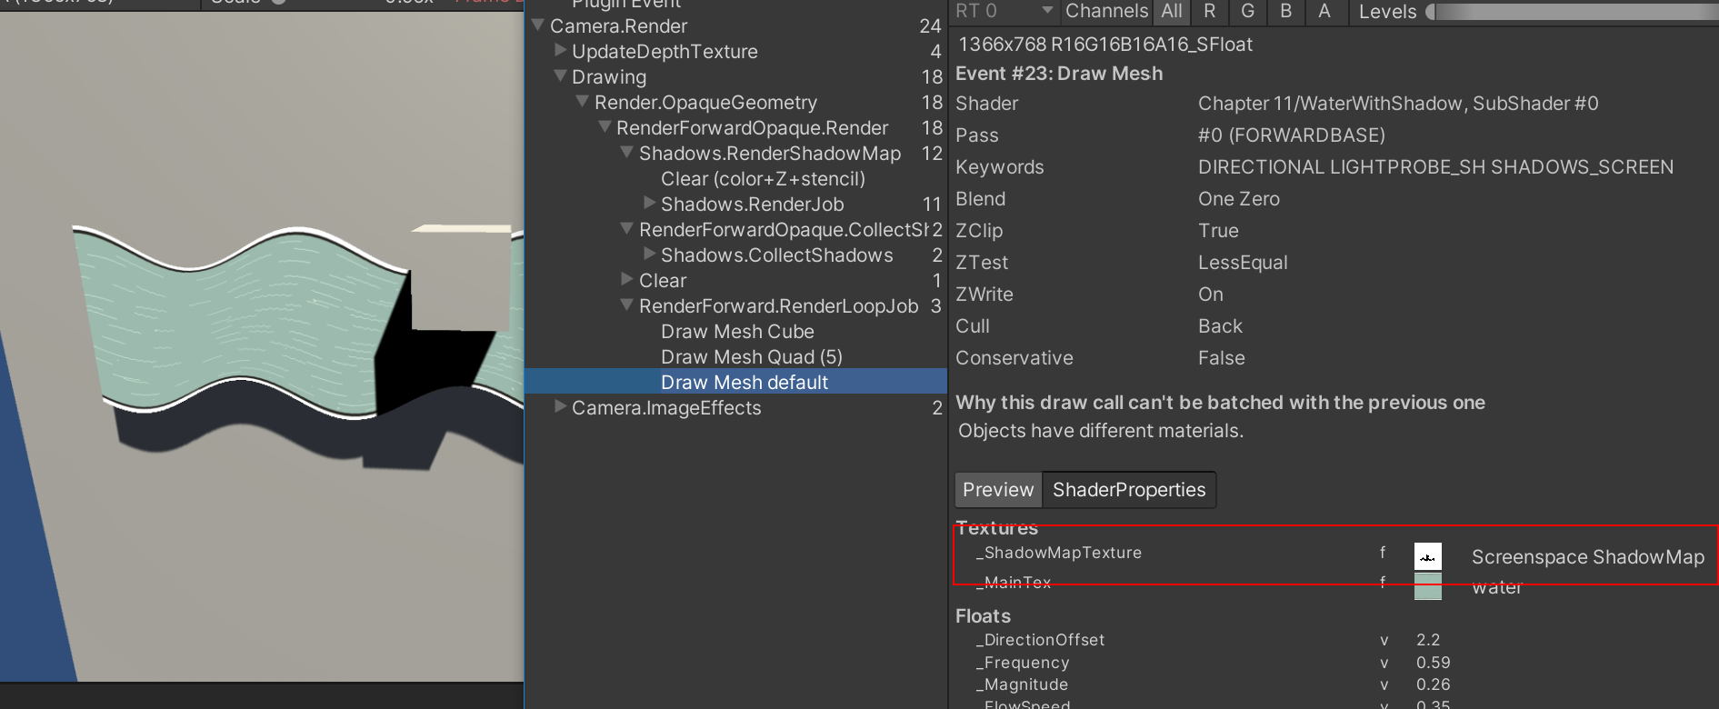1719x709 pixels.
Task: Select Clear (color+Z+stencil) event
Action: [x=763, y=179]
